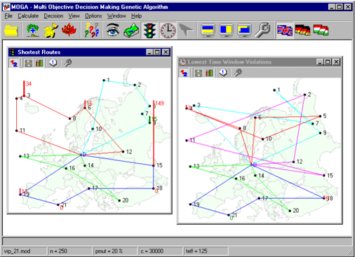
Task: Switch language to German flag
Action: click(x=302, y=30)
